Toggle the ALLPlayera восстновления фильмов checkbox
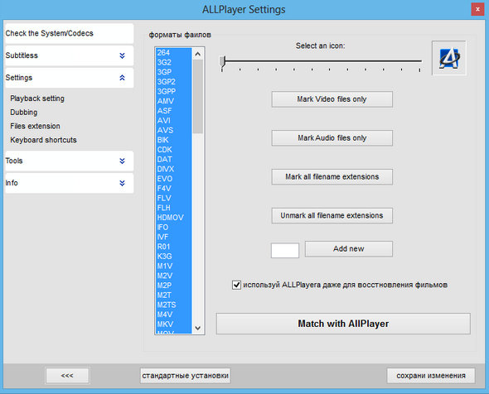Image resolution: width=489 pixels, height=394 pixels. tap(236, 285)
